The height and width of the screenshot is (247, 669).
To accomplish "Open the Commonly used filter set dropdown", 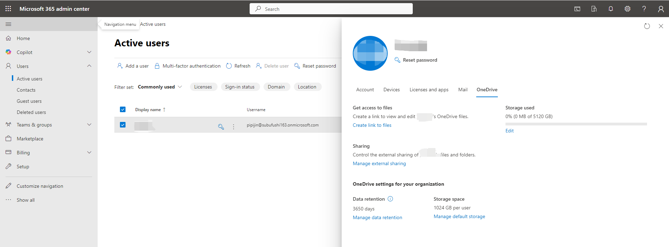I will (160, 87).
